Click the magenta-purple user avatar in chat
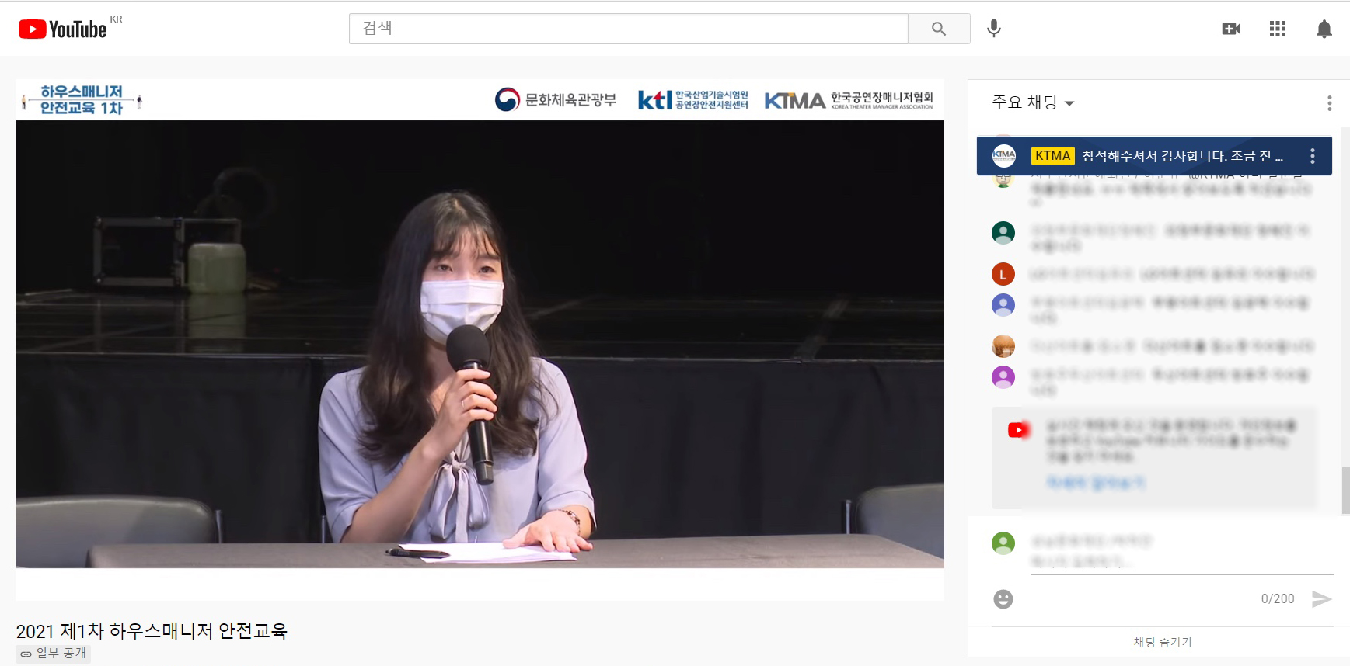The image size is (1350, 666). pyautogui.click(x=1003, y=377)
